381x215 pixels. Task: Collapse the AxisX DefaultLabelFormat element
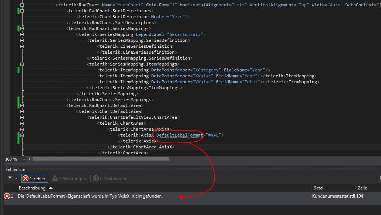tap(22, 135)
